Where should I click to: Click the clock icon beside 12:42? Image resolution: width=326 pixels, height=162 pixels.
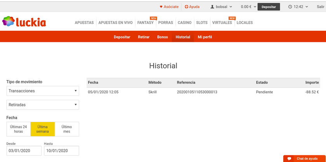coord(290,7)
